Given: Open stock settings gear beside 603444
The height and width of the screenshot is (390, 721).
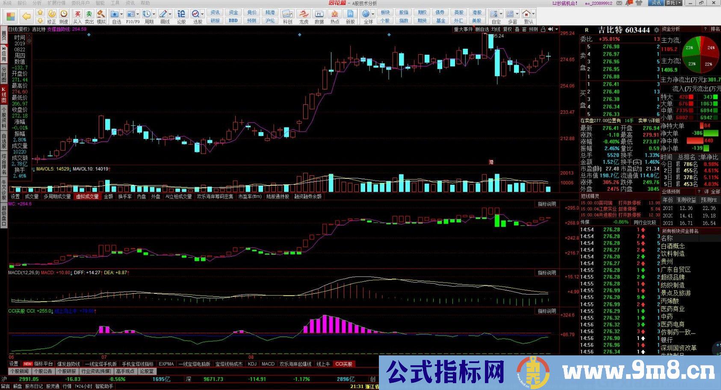Looking at the screenshot, I should tap(656, 30).
